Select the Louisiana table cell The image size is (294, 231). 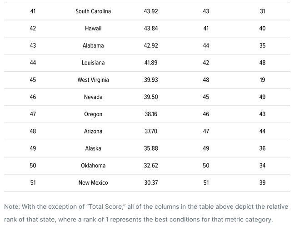[93, 63]
